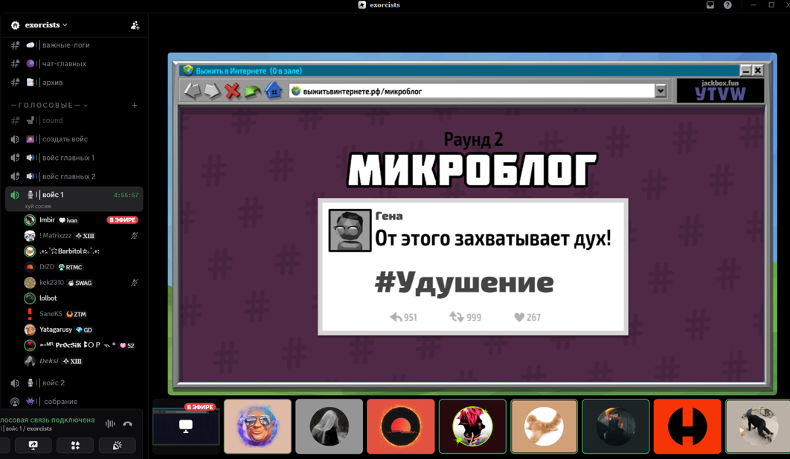Screen dimensions: 790x459
Task: Click the heart like icon showing 267
Action: point(519,317)
